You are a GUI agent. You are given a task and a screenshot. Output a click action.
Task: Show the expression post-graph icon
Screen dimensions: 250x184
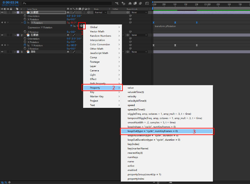(x=75, y=26)
